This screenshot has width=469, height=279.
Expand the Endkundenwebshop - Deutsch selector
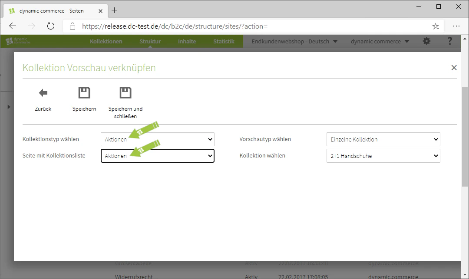tap(294, 41)
